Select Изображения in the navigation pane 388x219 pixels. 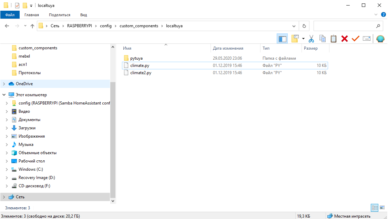32,136
